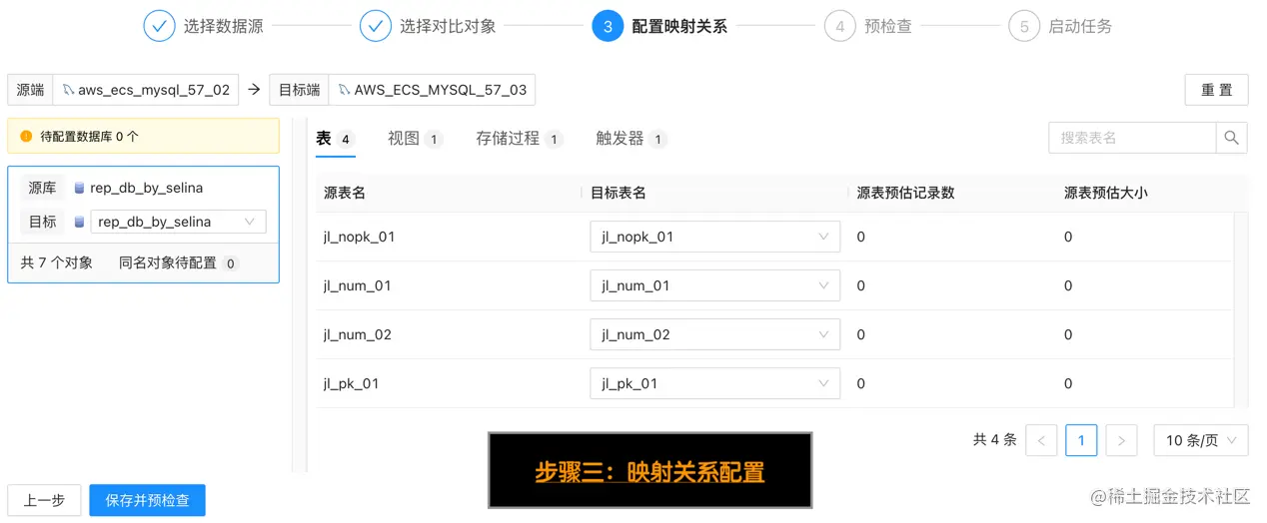Click the 保存并预检查 button
Viewport: 1267px width, 523px height.
click(147, 501)
